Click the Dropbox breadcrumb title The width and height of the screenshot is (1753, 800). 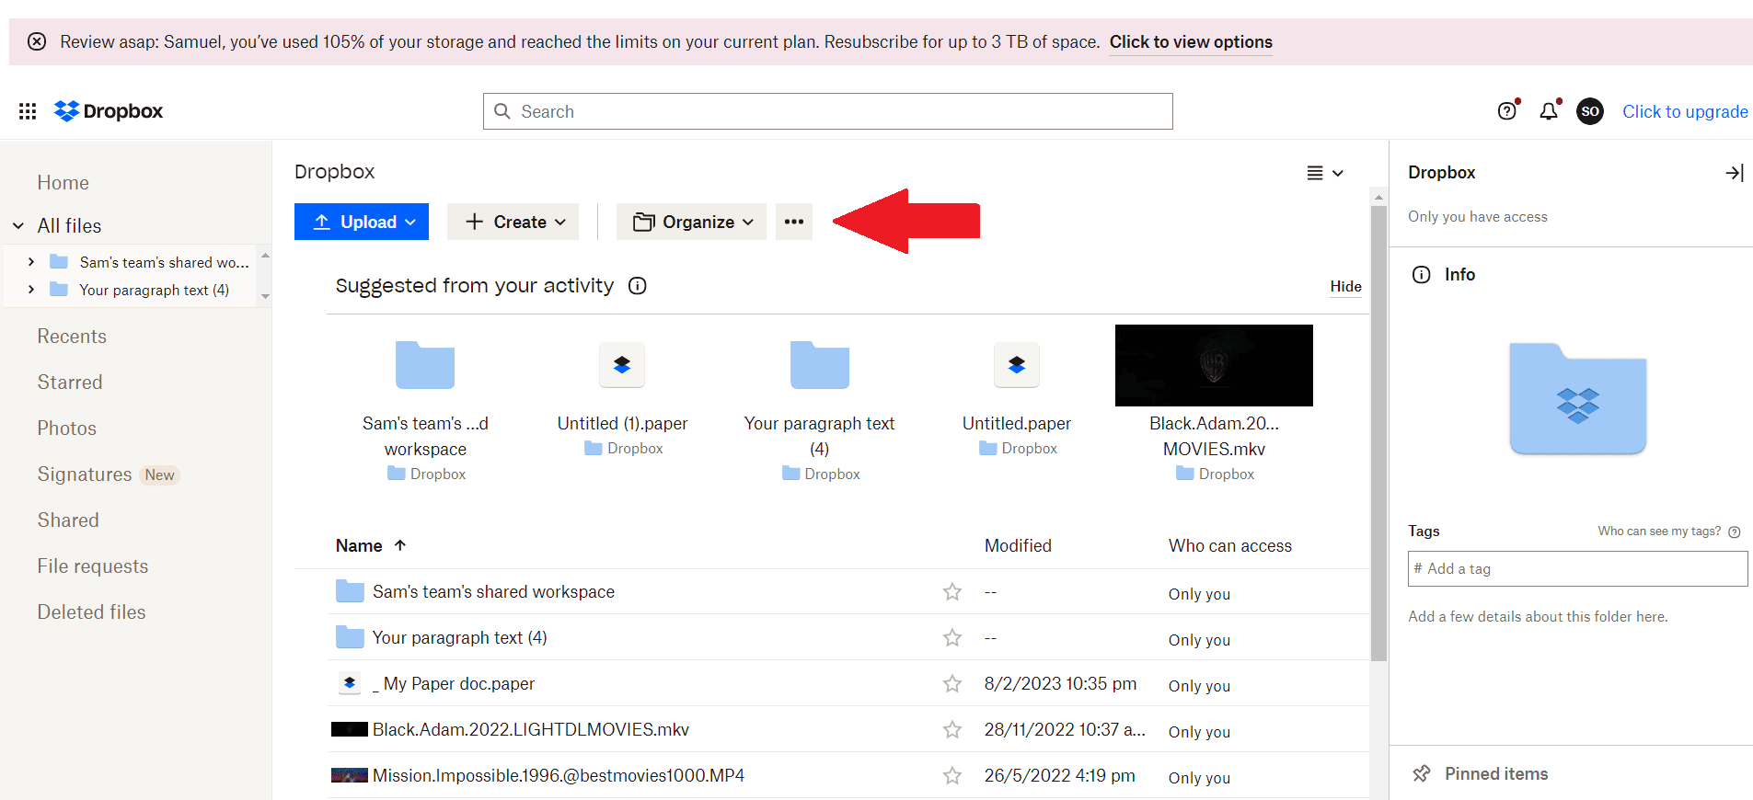coord(335,172)
